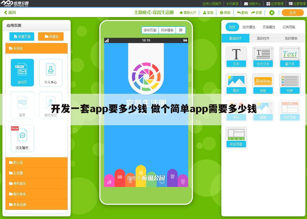This screenshot has height=219, width=307.
Task: Expand the 美食店铺 folder group
Action: click(37, 205)
